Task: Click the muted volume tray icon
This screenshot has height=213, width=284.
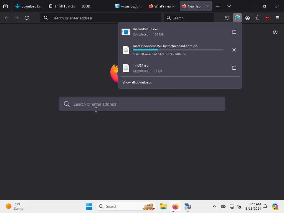Action: point(239,206)
